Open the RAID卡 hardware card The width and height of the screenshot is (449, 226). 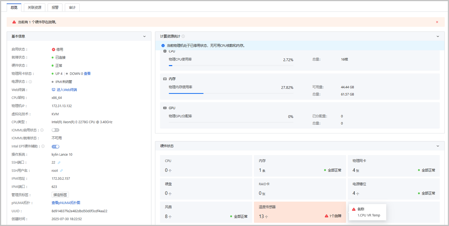point(300,189)
